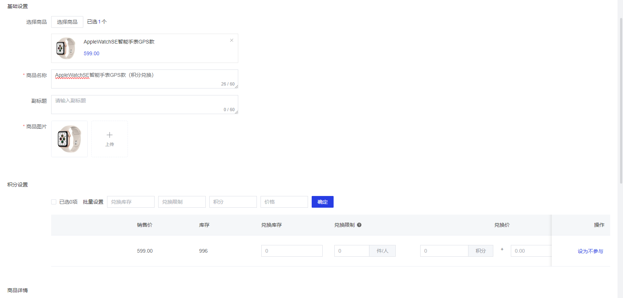623x298 pixels.
Task: Click the batch 兑换限制 input
Action: [182, 202]
